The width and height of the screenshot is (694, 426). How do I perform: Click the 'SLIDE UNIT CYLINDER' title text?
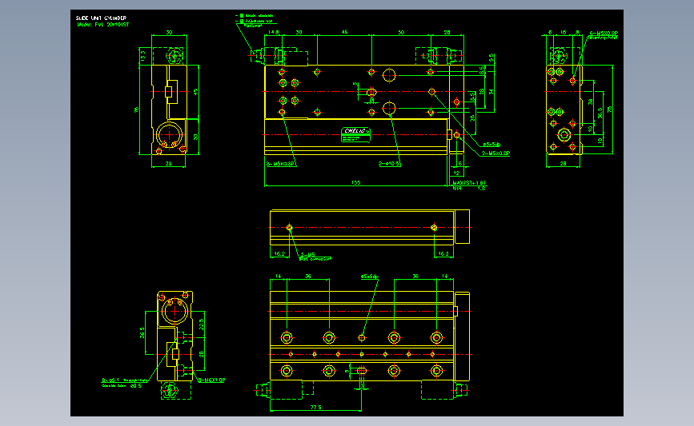101,18
